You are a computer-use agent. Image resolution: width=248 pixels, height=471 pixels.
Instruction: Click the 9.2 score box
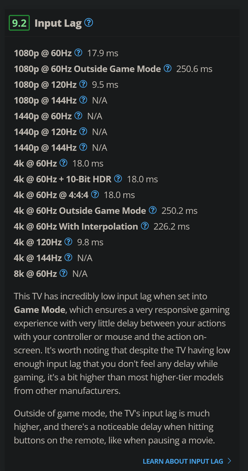[19, 23]
